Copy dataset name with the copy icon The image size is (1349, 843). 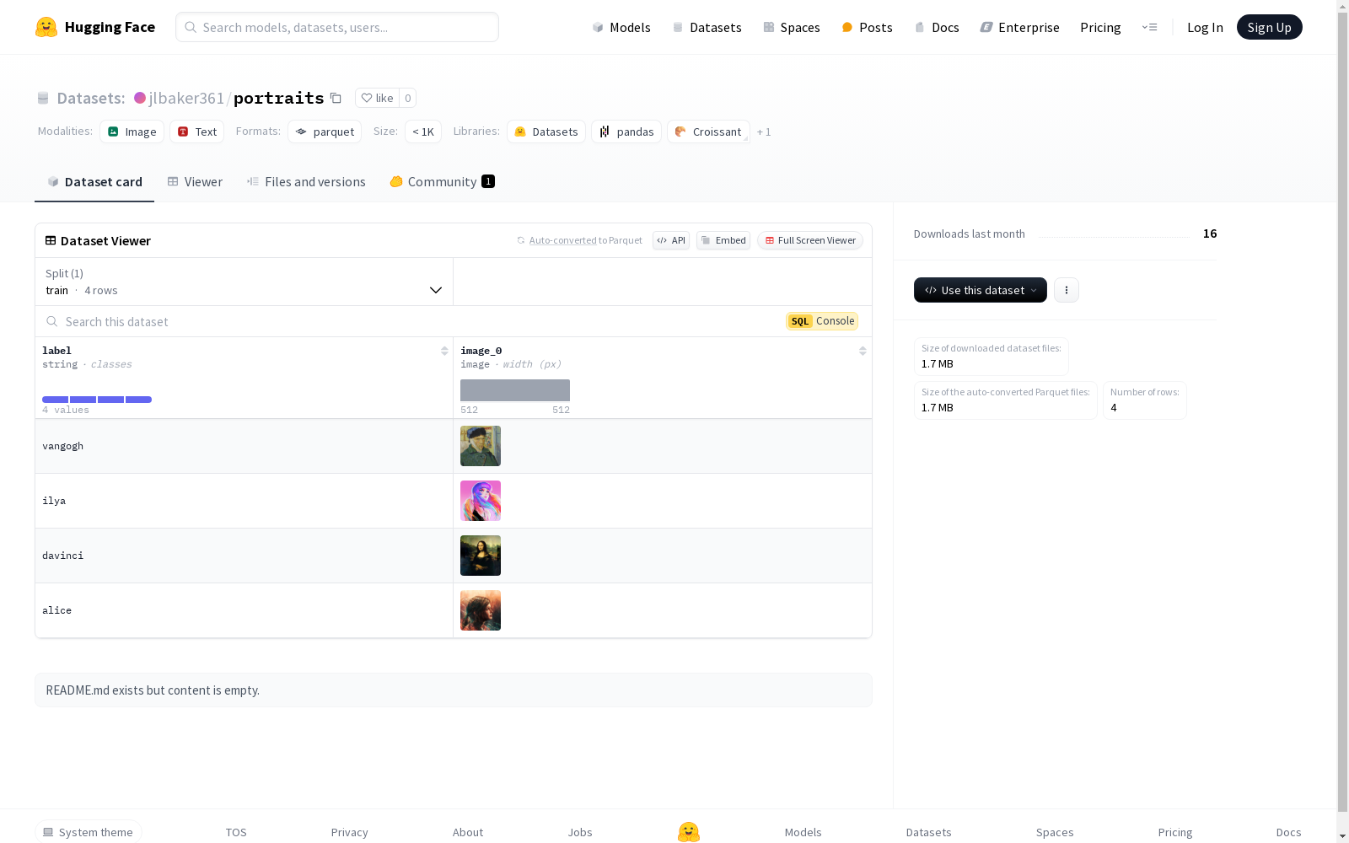[x=336, y=98]
